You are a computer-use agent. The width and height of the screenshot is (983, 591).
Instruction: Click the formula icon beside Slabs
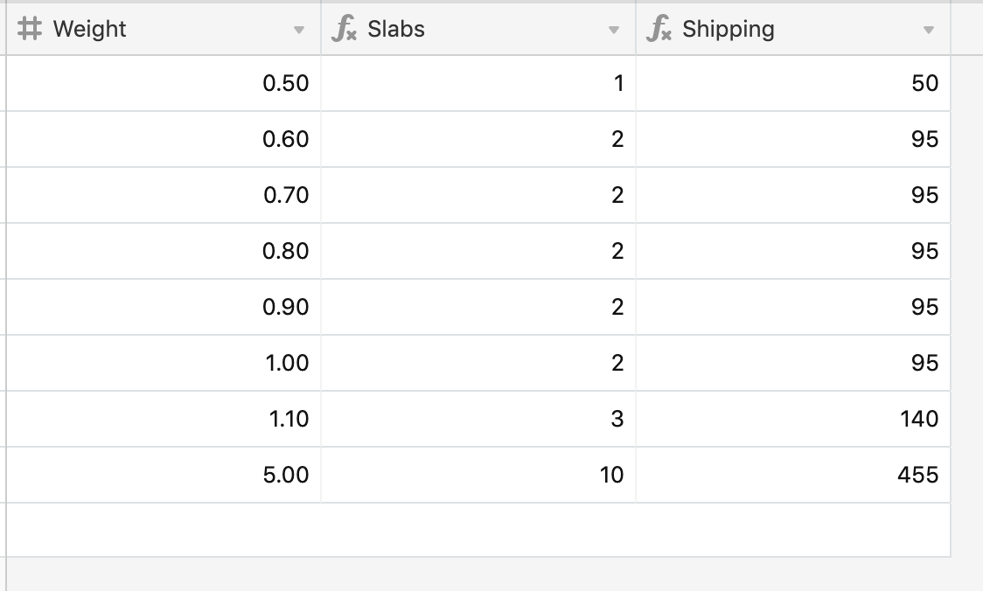point(344,29)
